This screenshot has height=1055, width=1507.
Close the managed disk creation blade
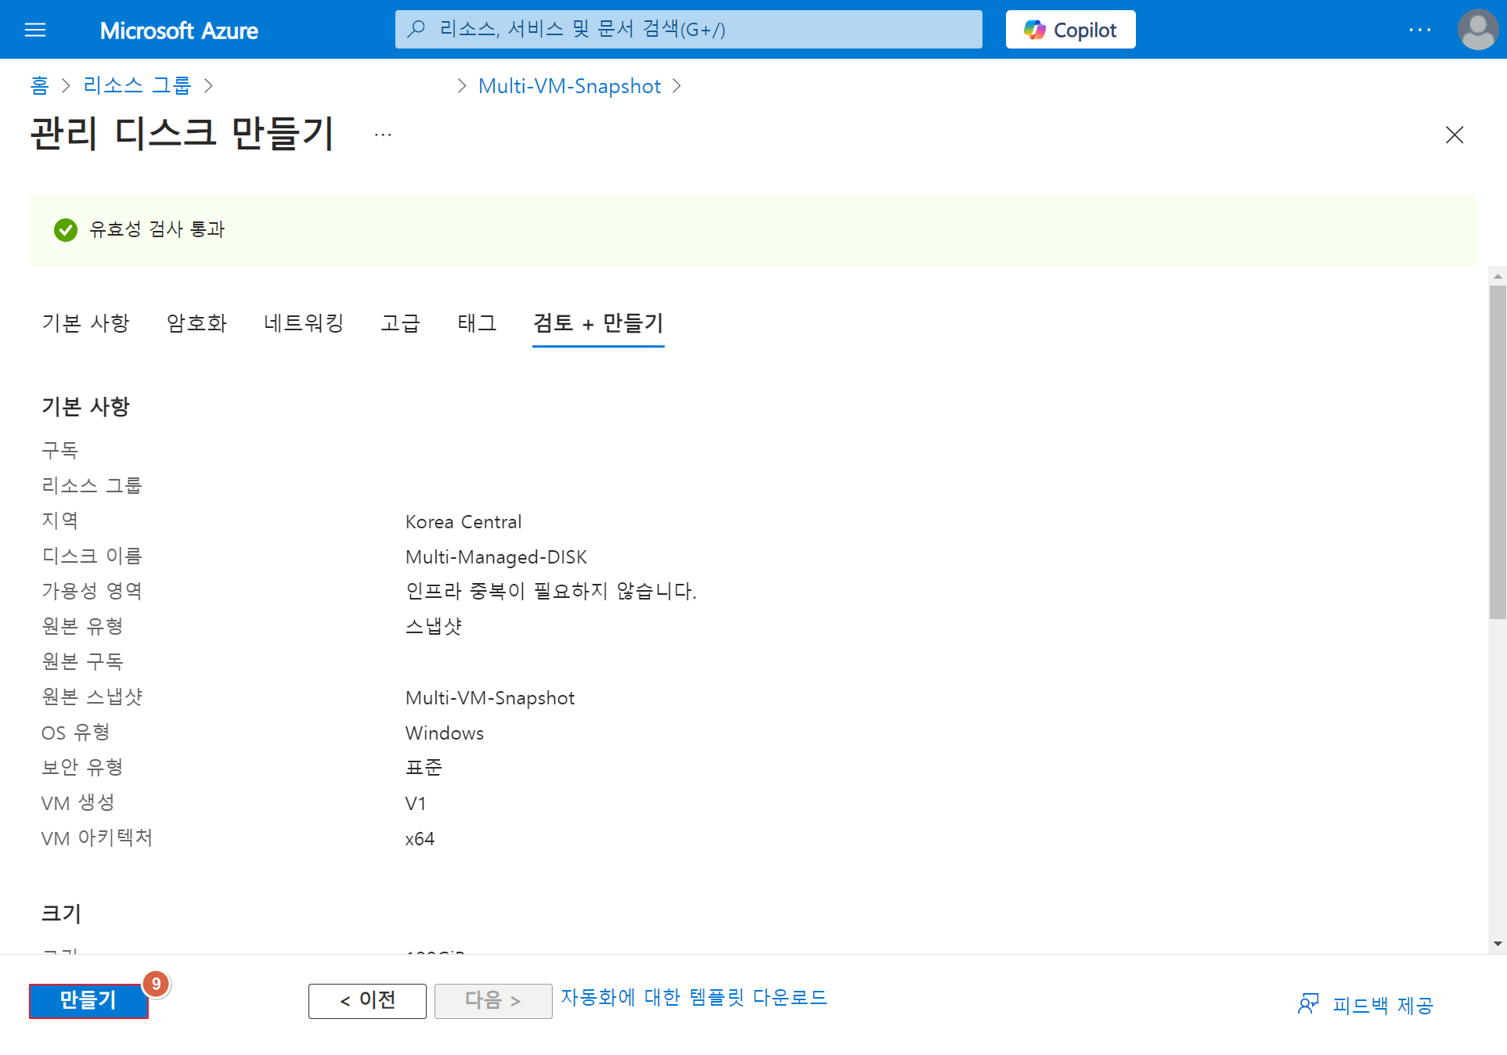pos(1454,135)
